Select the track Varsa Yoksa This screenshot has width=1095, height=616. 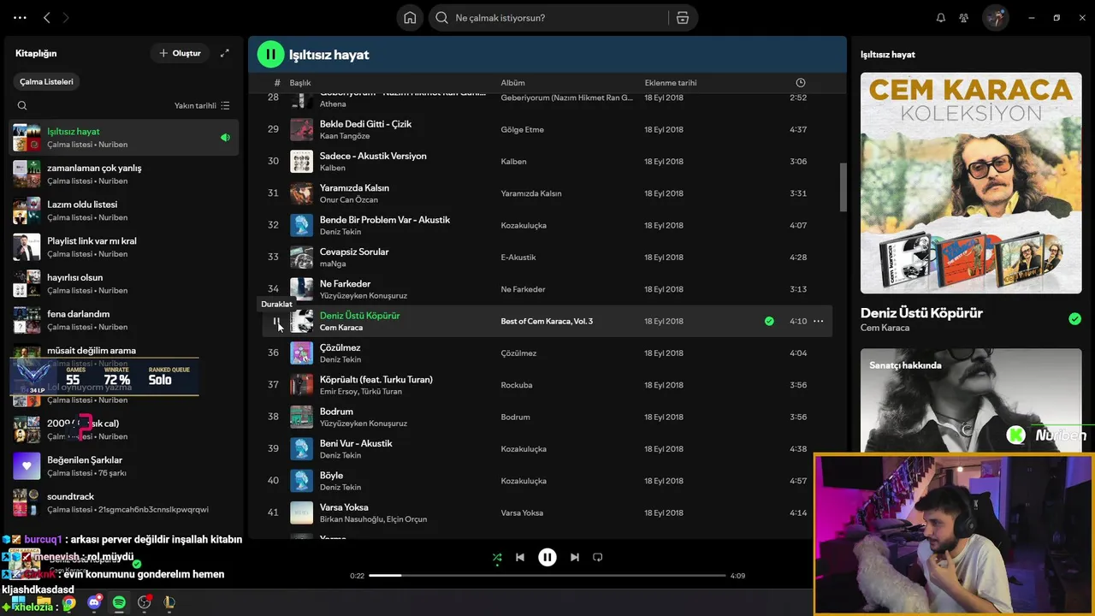click(x=344, y=507)
